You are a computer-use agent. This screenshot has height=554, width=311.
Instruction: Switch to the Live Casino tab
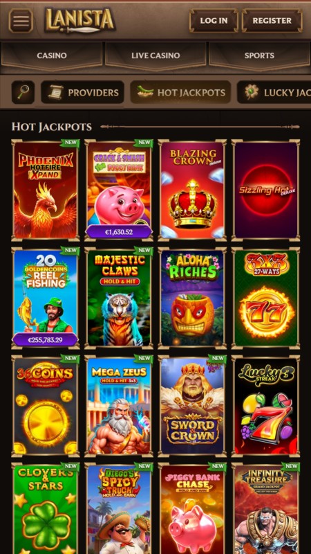[155, 56]
